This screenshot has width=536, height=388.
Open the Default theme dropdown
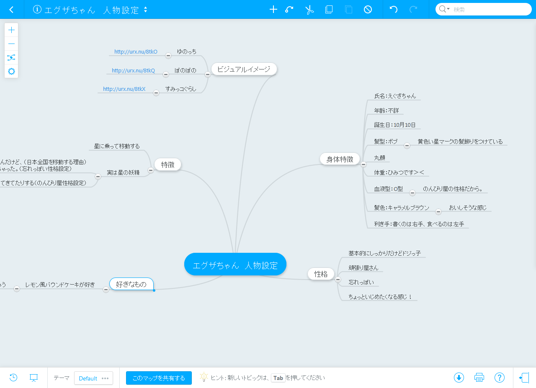93,378
